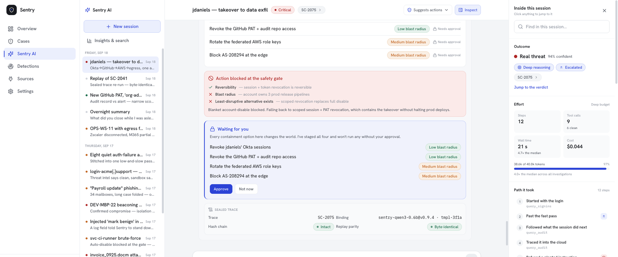The image size is (618, 257).
Task: Click lock icon next to 'Block AS-208294' Needs approval
Action: click(x=435, y=55)
